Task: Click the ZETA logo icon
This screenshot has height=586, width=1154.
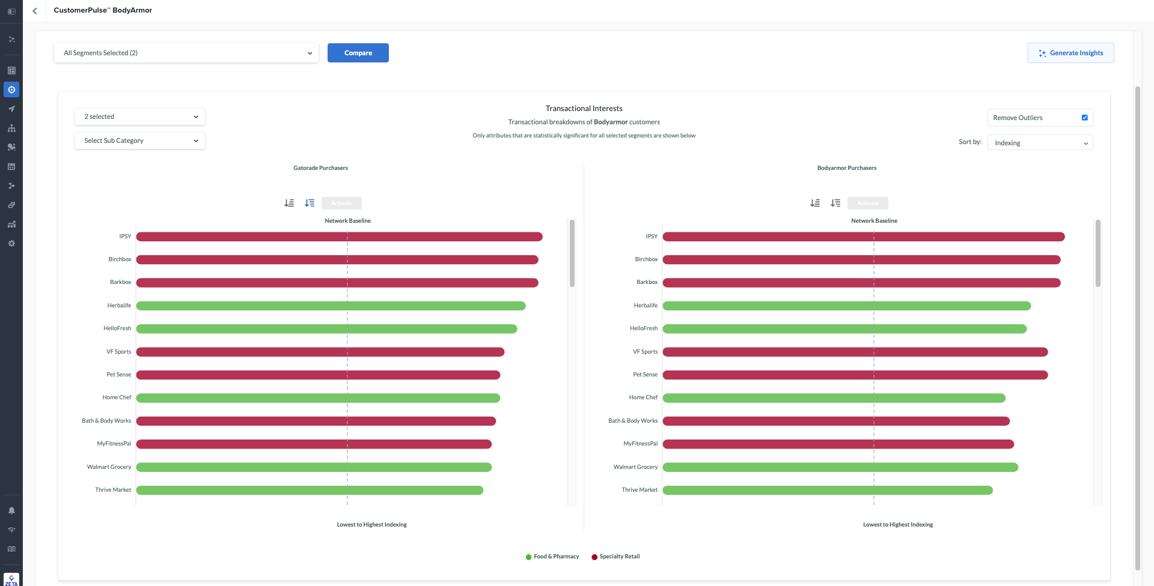Action: (x=11, y=579)
